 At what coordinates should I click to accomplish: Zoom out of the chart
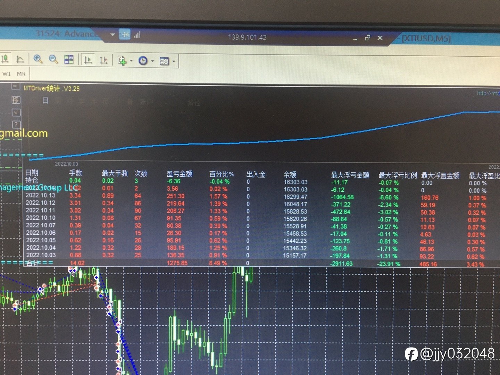(x=53, y=59)
